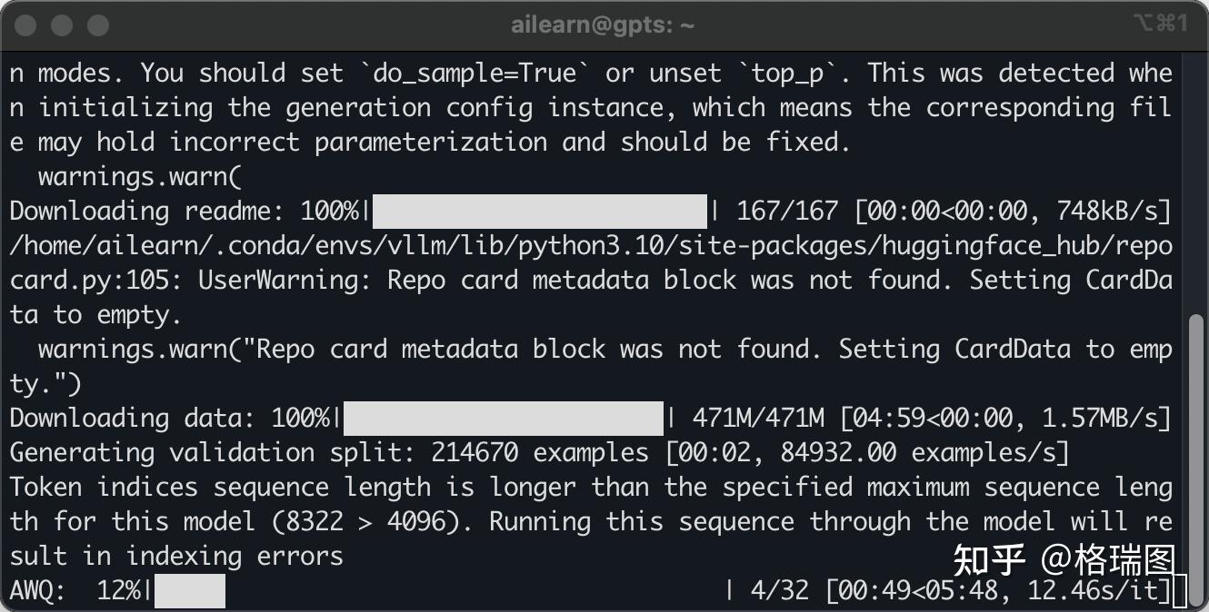Click the @格瑞图 watermark username
This screenshot has width=1209, height=612.
pyautogui.click(x=1109, y=560)
